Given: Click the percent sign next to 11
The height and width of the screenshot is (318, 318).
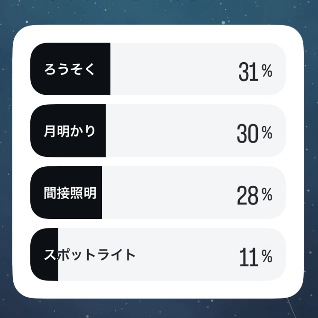Looking at the screenshot, I should pyautogui.click(x=267, y=256).
